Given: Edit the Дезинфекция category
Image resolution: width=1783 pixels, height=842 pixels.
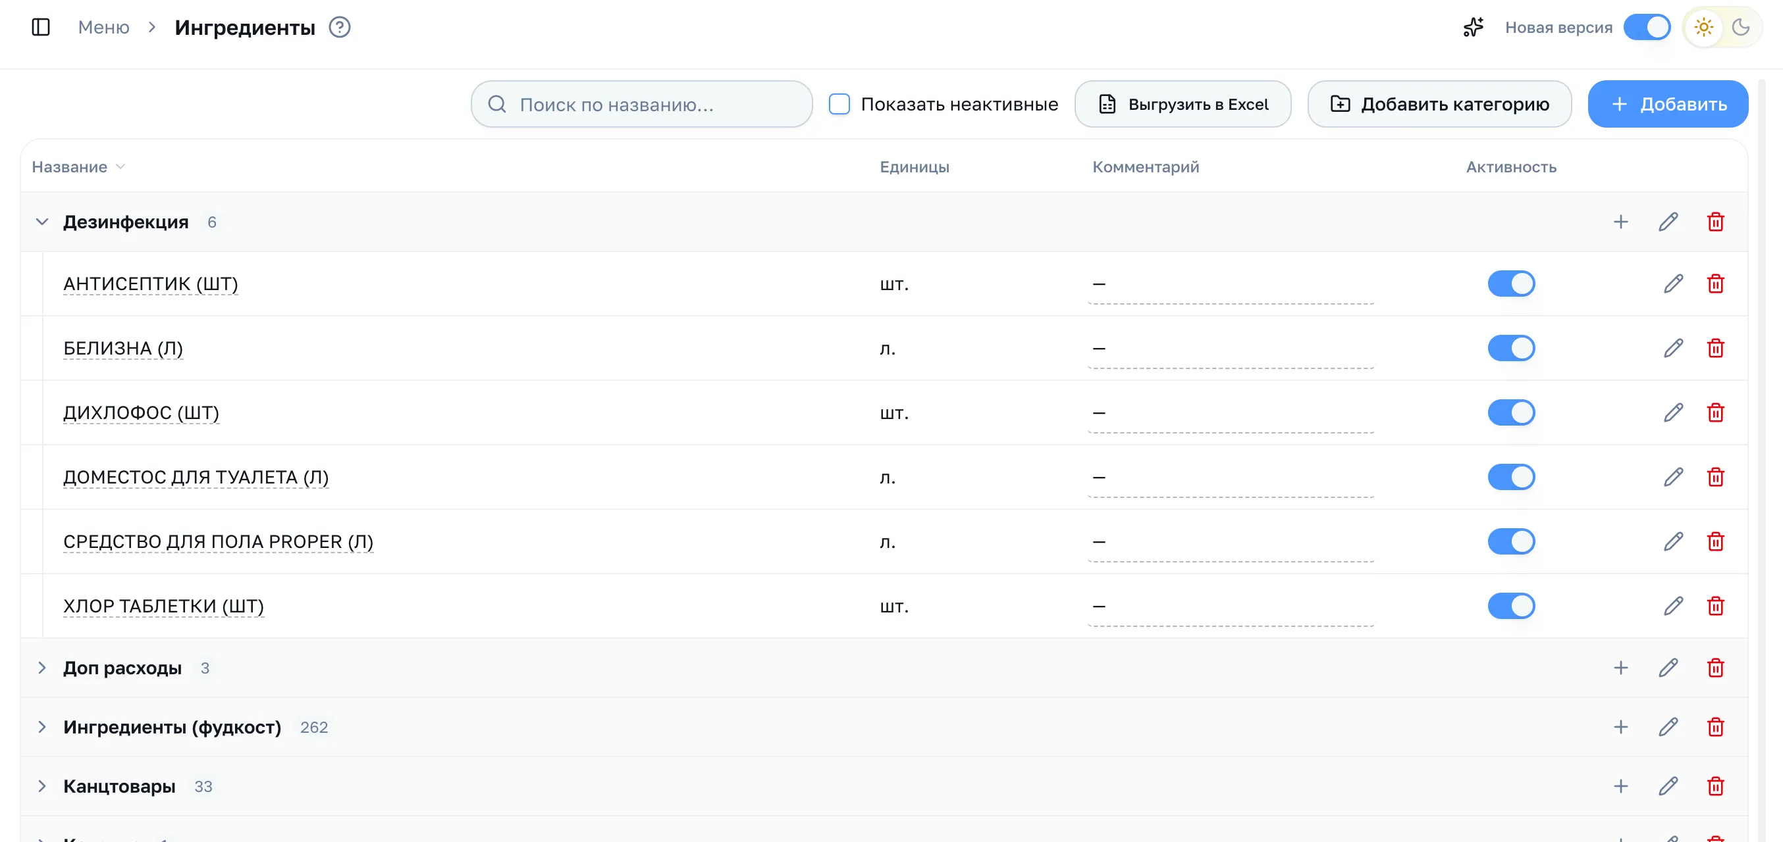Looking at the screenshot, I should (x=1668, y=222).
